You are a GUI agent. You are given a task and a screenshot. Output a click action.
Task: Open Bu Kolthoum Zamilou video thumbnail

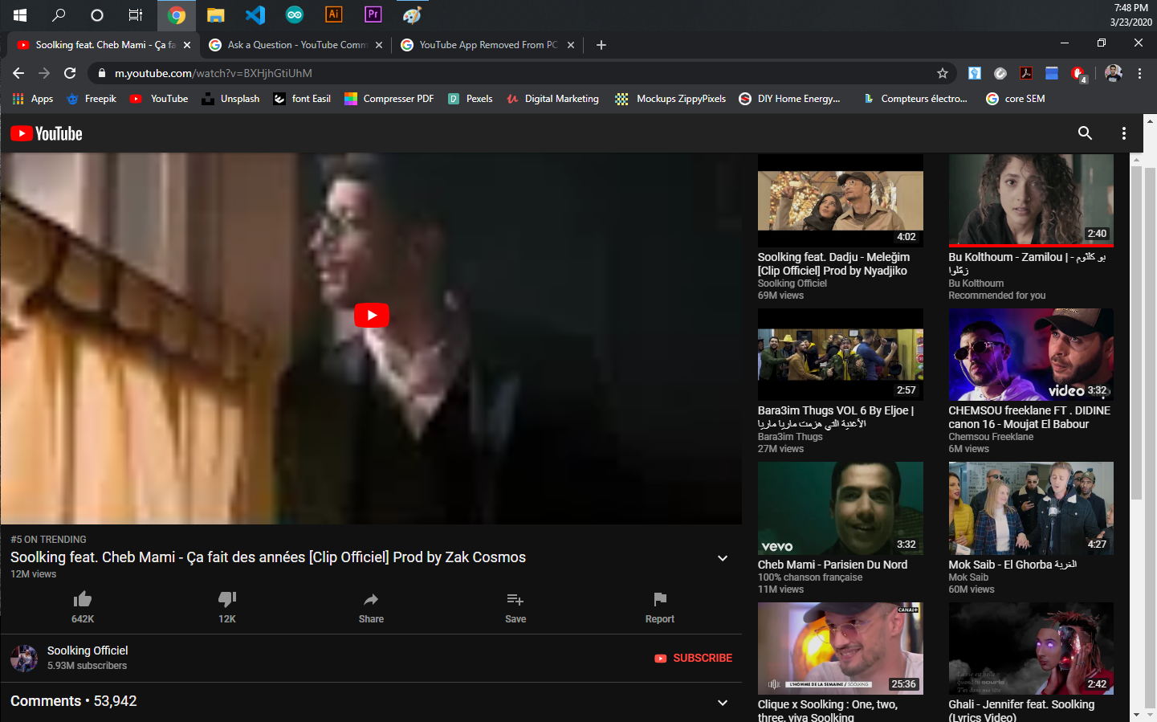click(1031, 201)
